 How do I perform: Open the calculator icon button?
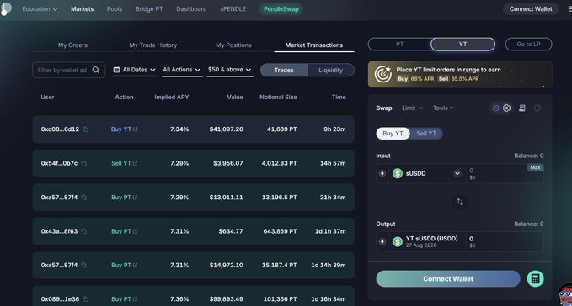535,279
